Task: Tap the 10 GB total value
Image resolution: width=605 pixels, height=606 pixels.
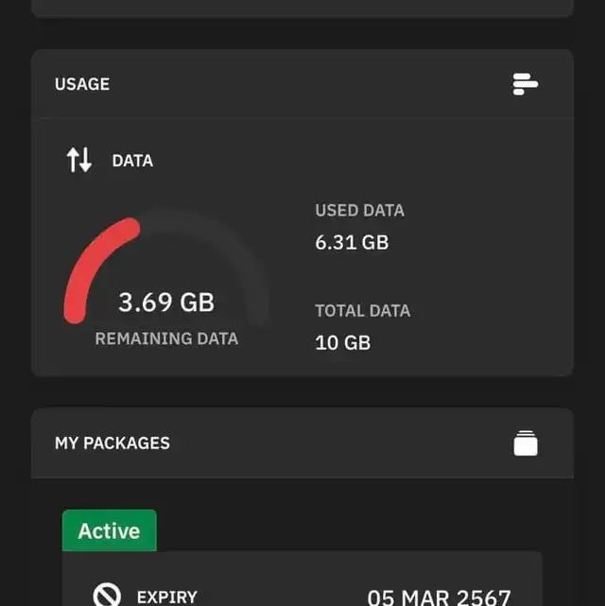Action: point(342,342)
